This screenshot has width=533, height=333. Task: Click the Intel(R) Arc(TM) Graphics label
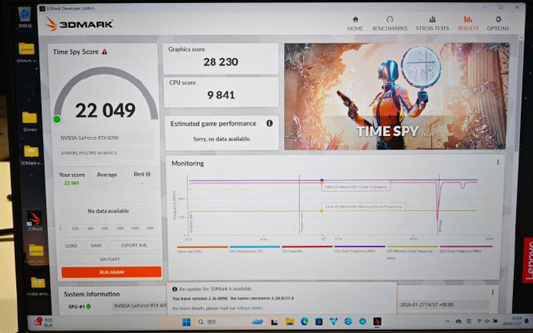[89, 153]
